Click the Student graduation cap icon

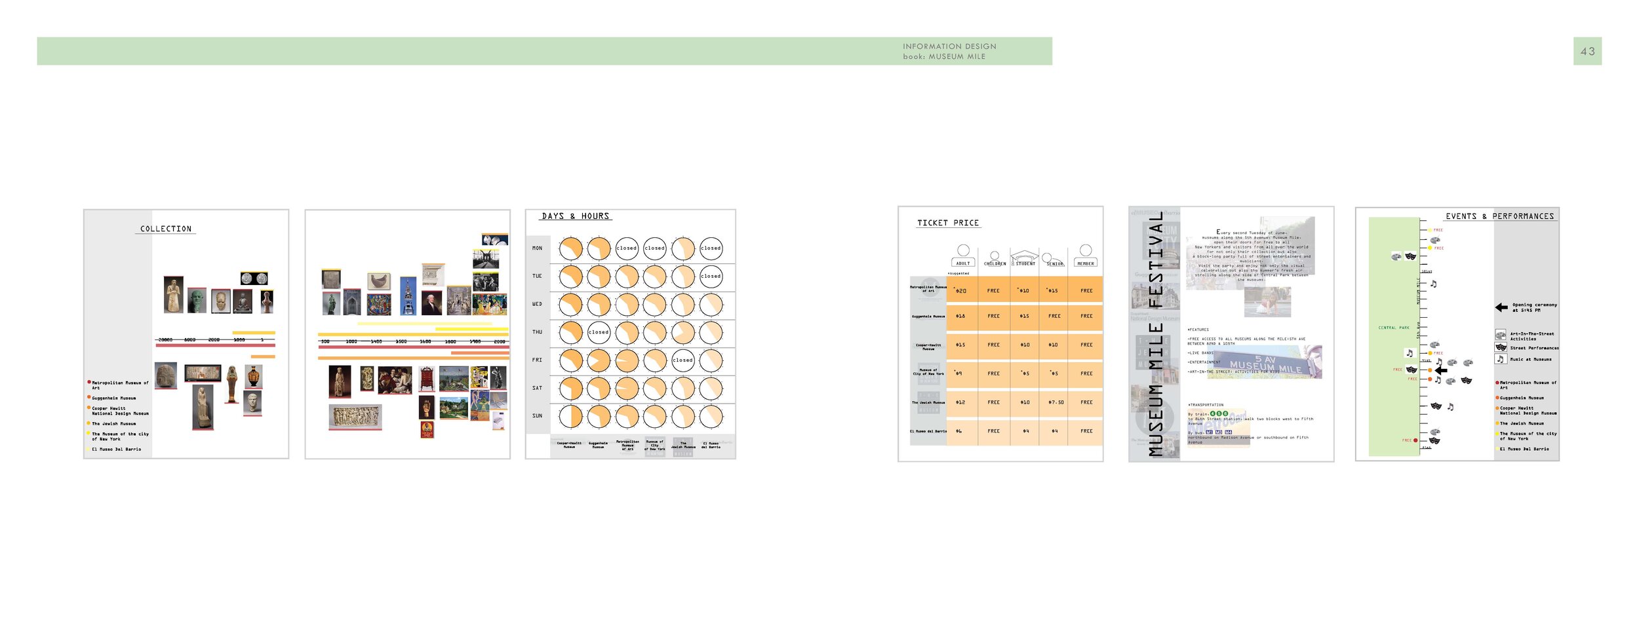pyautogui.click(x=1024, y=257)
